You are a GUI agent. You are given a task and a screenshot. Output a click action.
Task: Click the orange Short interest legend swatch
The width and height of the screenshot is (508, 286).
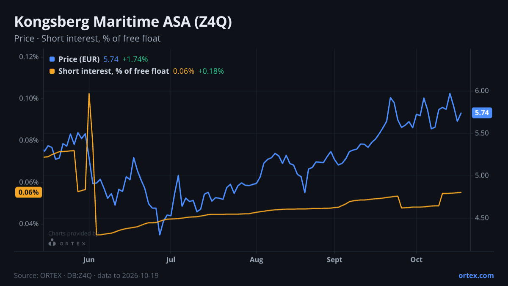pyautogui.click(x=52, y=71)
